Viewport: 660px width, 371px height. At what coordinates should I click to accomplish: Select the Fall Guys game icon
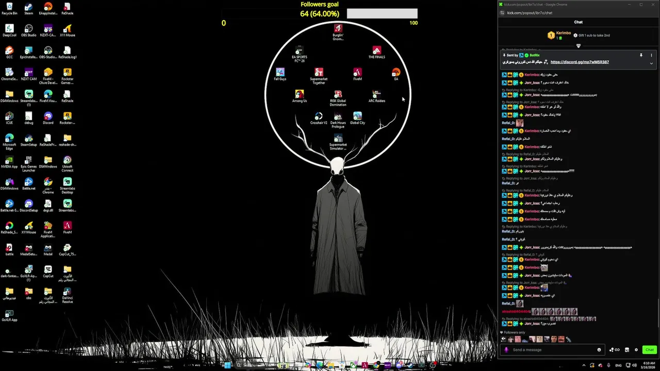[x=280, y=74]
